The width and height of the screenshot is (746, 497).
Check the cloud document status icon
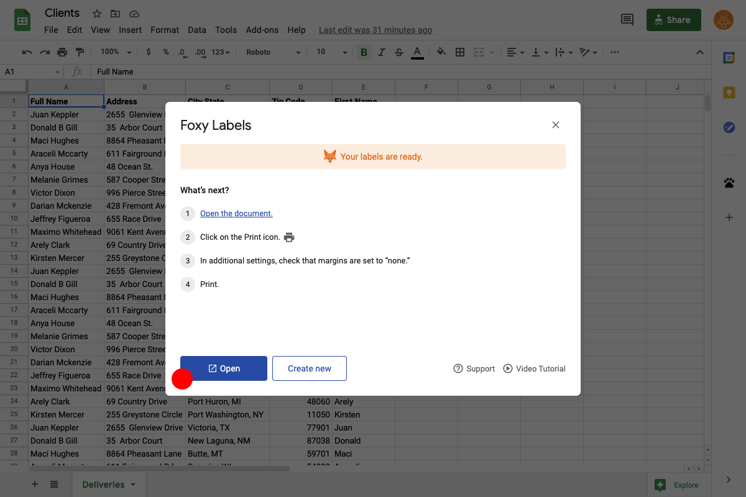coord(134,14)
